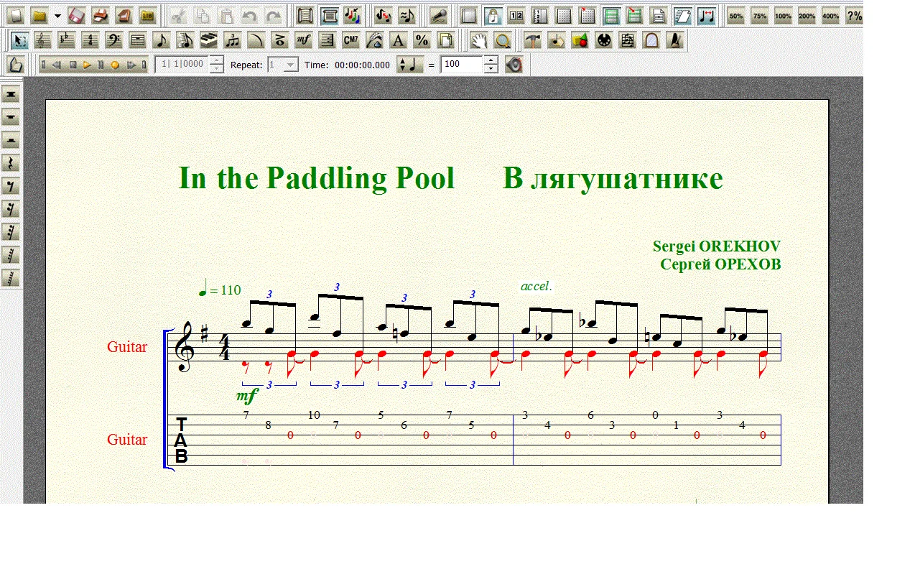Select the percent repeat sign tool
The image size is (915, 587).
click(422, 40)
